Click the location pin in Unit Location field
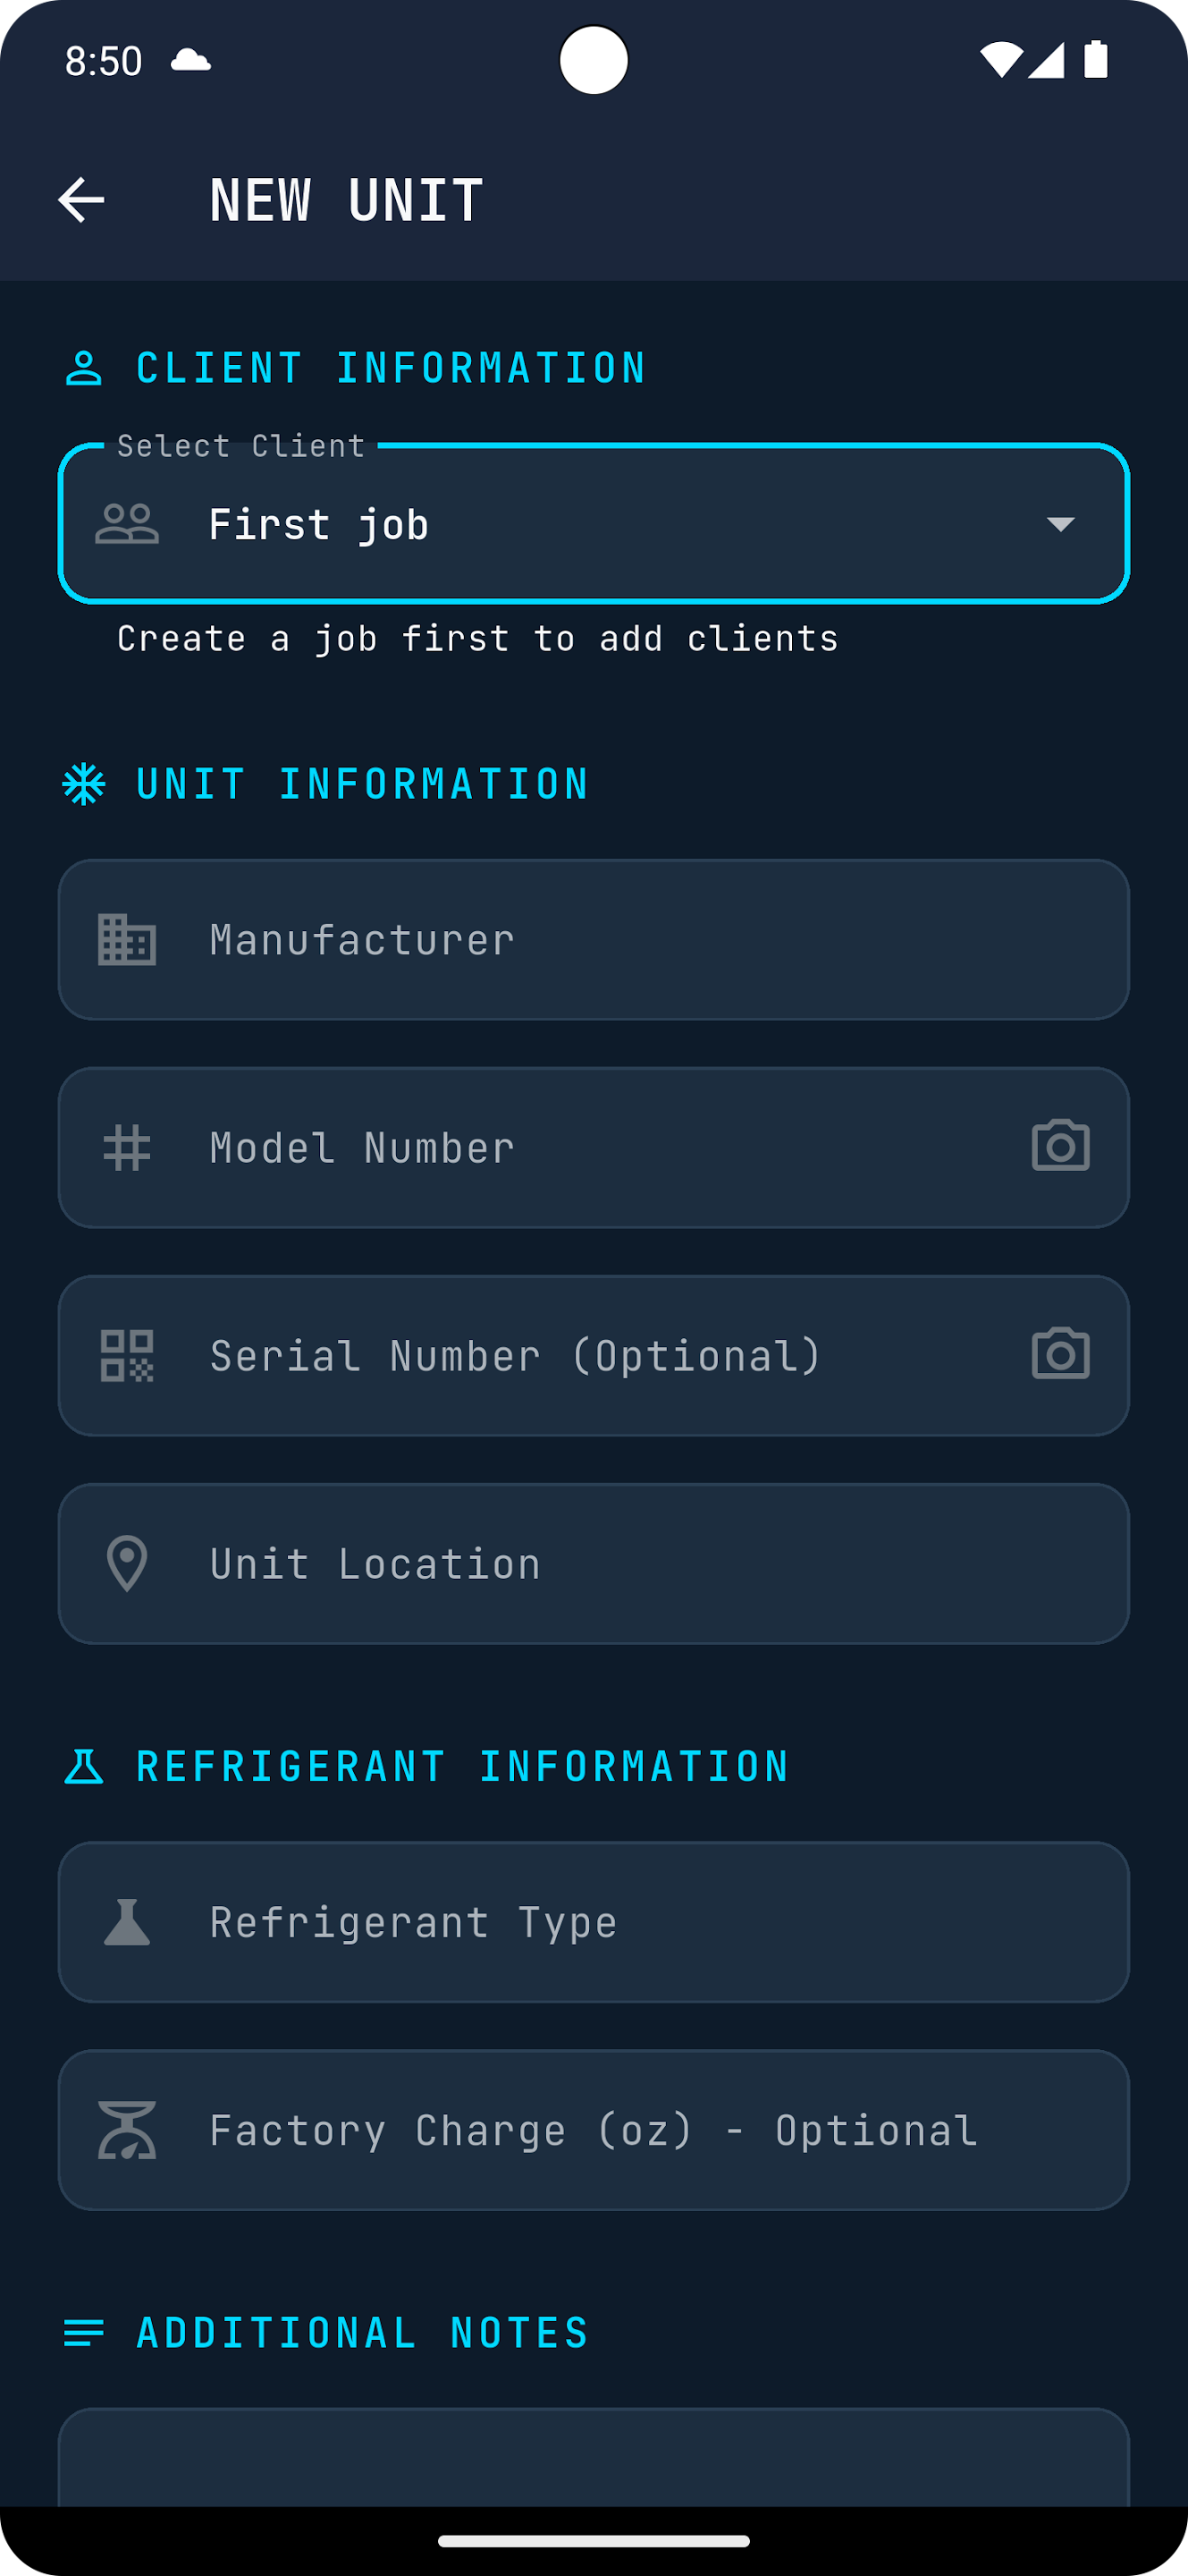 tap(128, 1563)
